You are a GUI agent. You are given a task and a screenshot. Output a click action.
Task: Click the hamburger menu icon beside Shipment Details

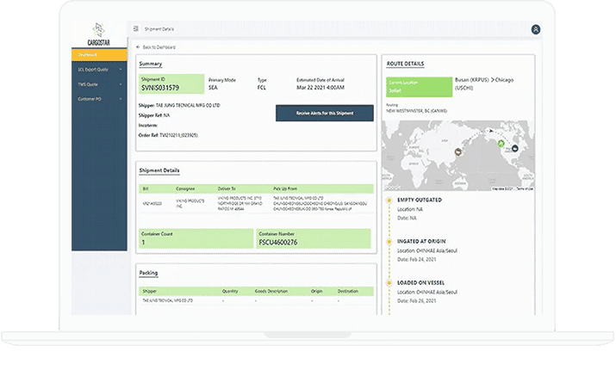pyautogui.click(x=135, y=29)
